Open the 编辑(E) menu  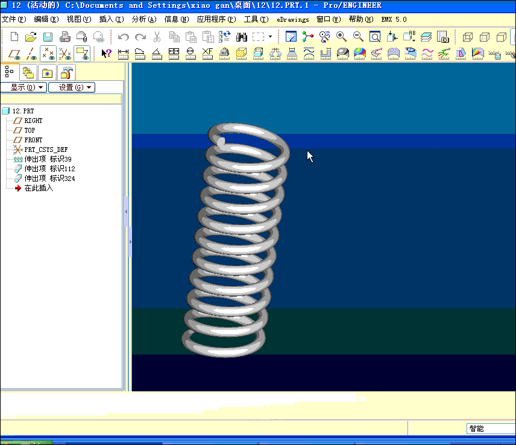[x=46, y=19]
